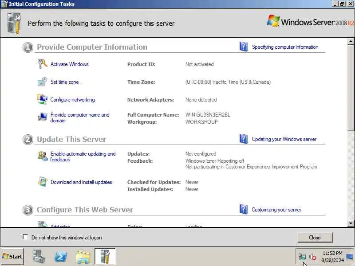Image resolution: width=355 pixels, height=266 pixels.
Task: Click the Configure networking icon
Action: pyautogui.click(x=42, y=99)
